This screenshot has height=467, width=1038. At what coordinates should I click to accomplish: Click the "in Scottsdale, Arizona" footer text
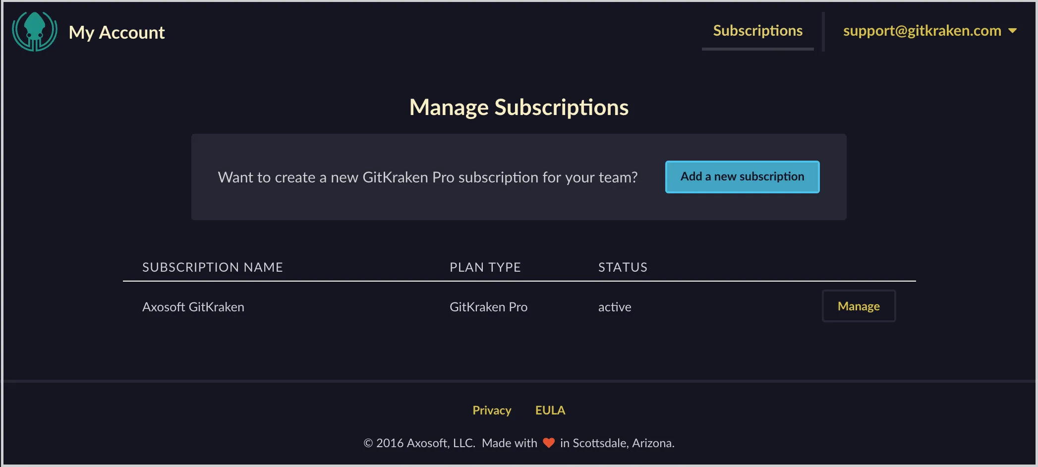617,443
